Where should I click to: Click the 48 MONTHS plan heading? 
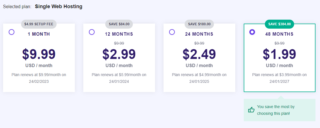pyautogui.click(x=279, y=34)
